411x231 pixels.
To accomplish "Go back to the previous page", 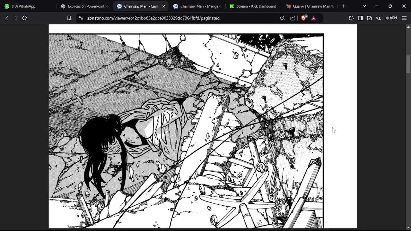I will (6, 18).
